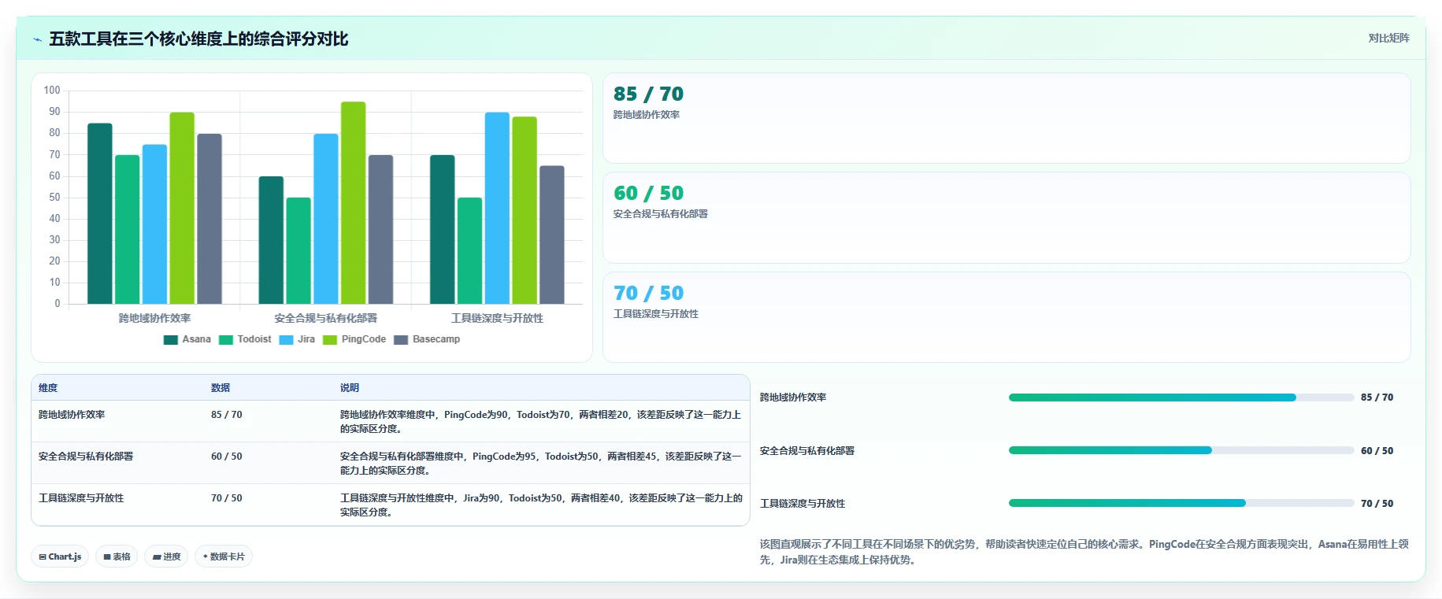The image size is (1442, 599).
Task: Click the Jira bar in the 安全合规与私有化部署 group
Action: [x=326, y=219]
